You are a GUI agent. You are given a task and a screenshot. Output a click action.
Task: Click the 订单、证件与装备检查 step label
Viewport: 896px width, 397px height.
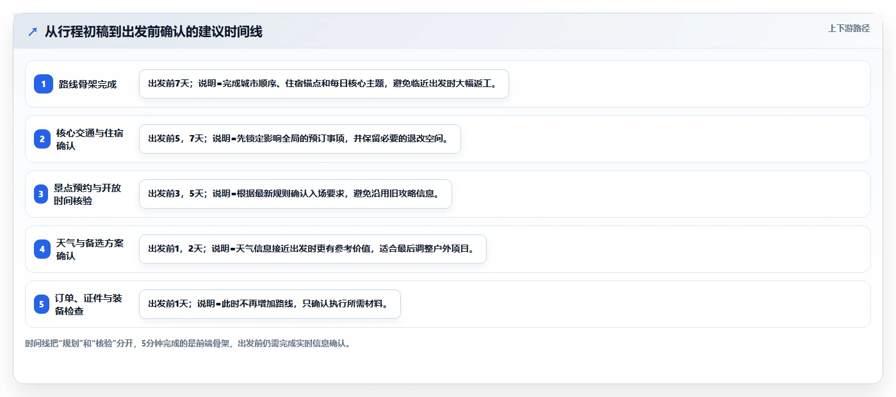coord(89,304)
